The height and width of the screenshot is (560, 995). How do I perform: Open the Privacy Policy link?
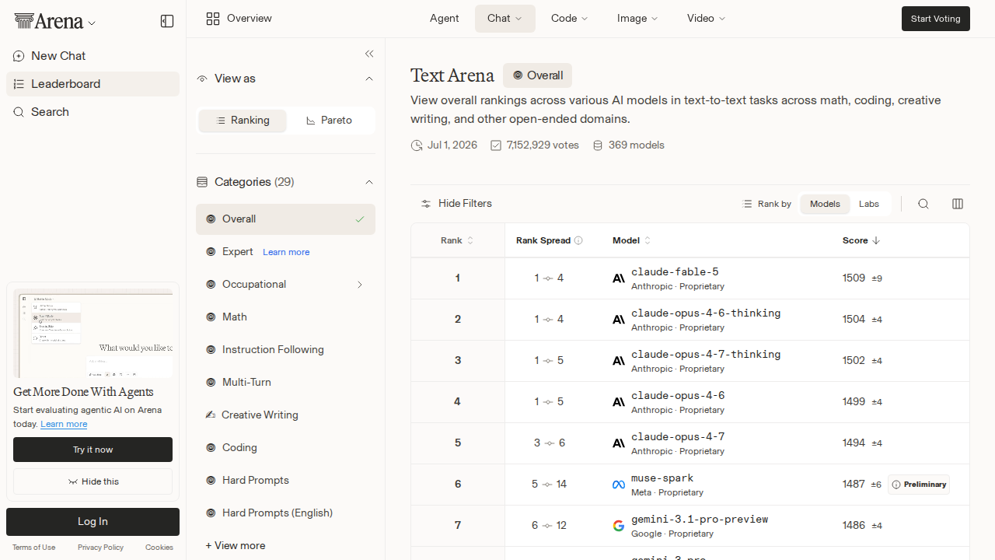point(100,548)
